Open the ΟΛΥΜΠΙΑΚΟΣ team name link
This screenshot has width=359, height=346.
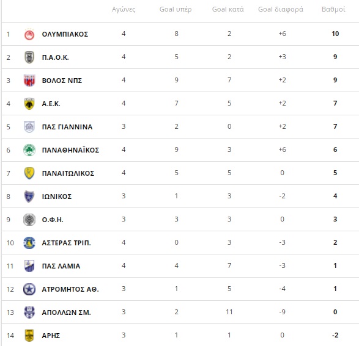click(x=65, y=34)
